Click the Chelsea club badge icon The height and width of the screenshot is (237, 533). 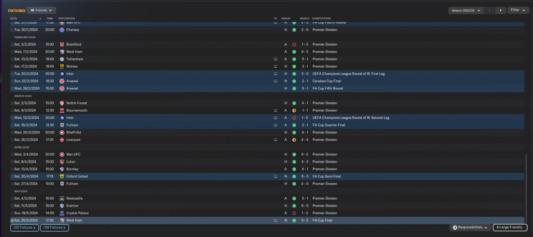pyautogui.click(x=62, y=30)
